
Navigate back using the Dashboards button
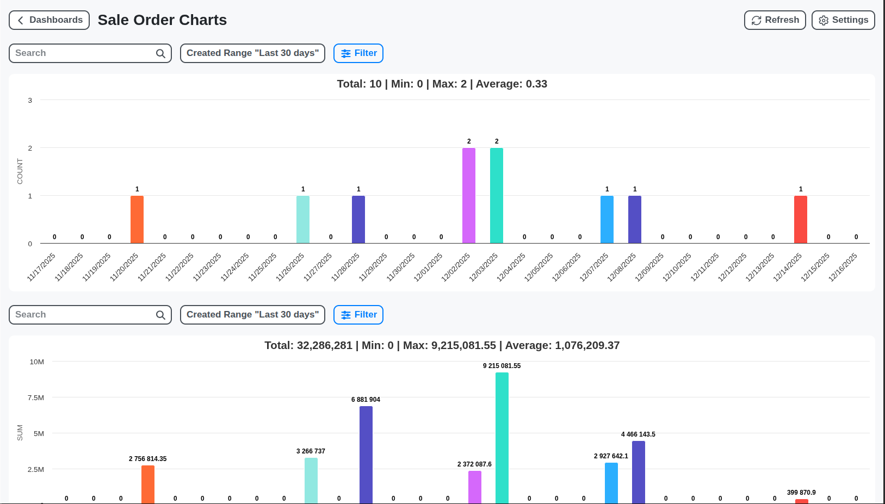49,20
